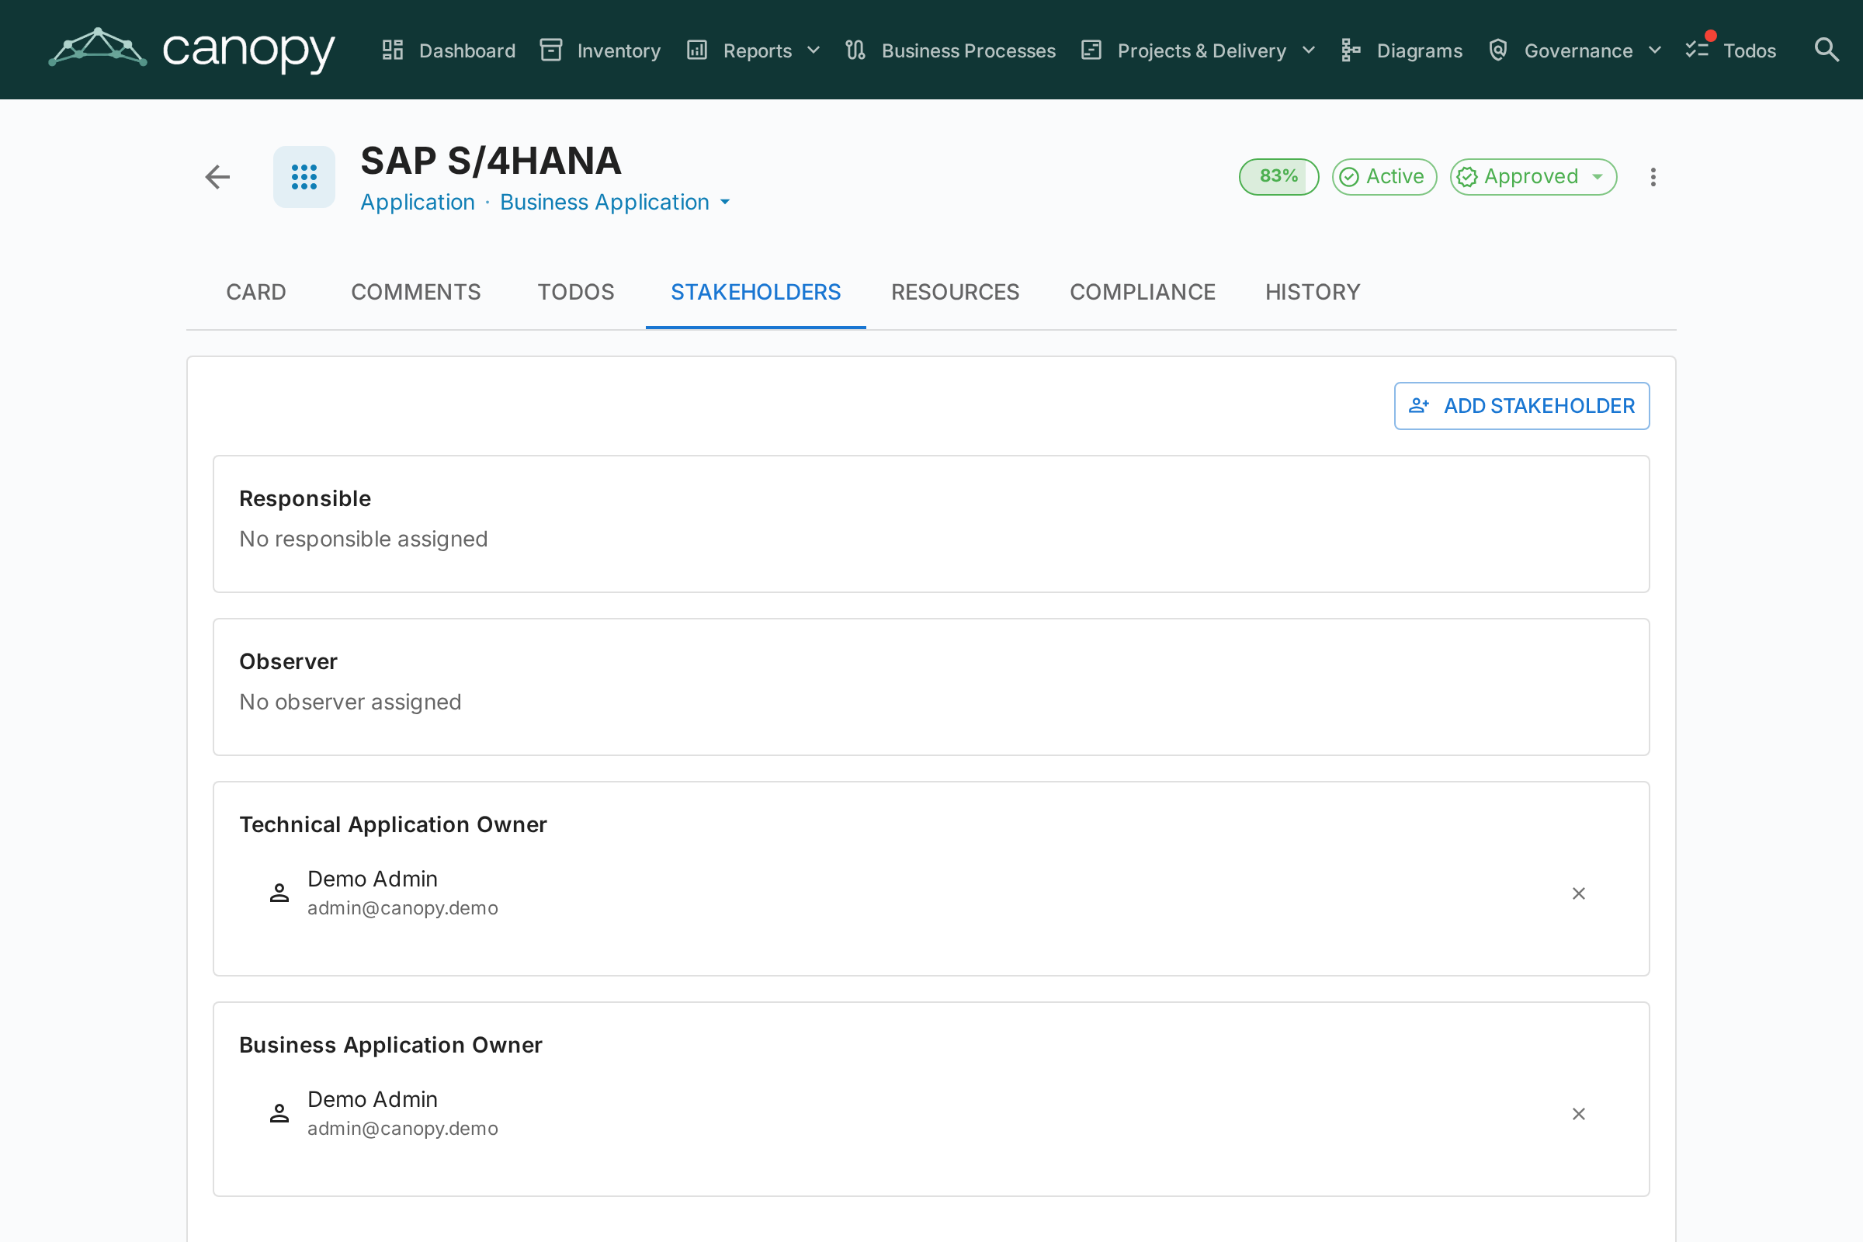1863x1242 pixels.
Task: Click the Active status check icon
Action: [x=1350, y=177]
